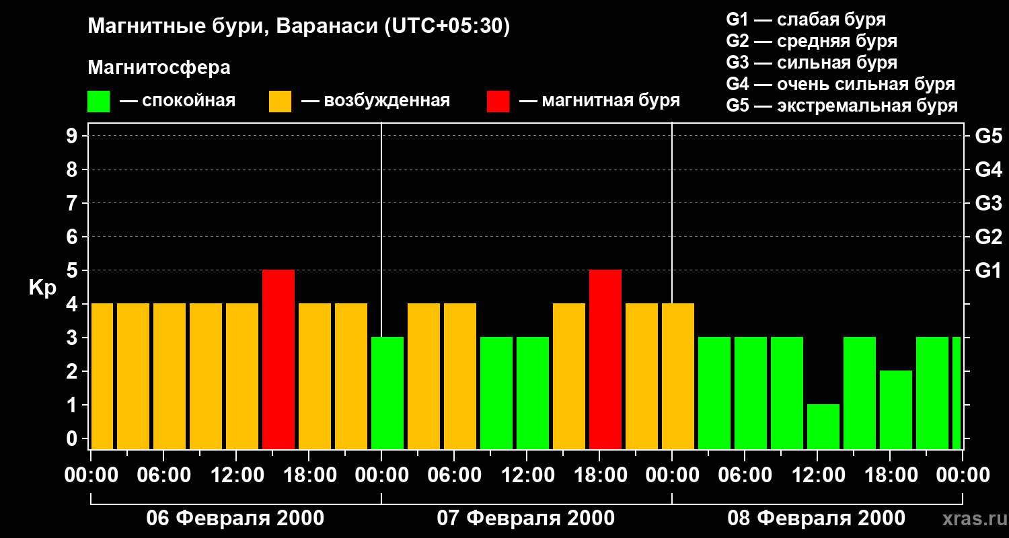Click the Kp value 7 on the left axis
Screen dimensions: 1009x538
pyautogui.click(x=73, y=204)
